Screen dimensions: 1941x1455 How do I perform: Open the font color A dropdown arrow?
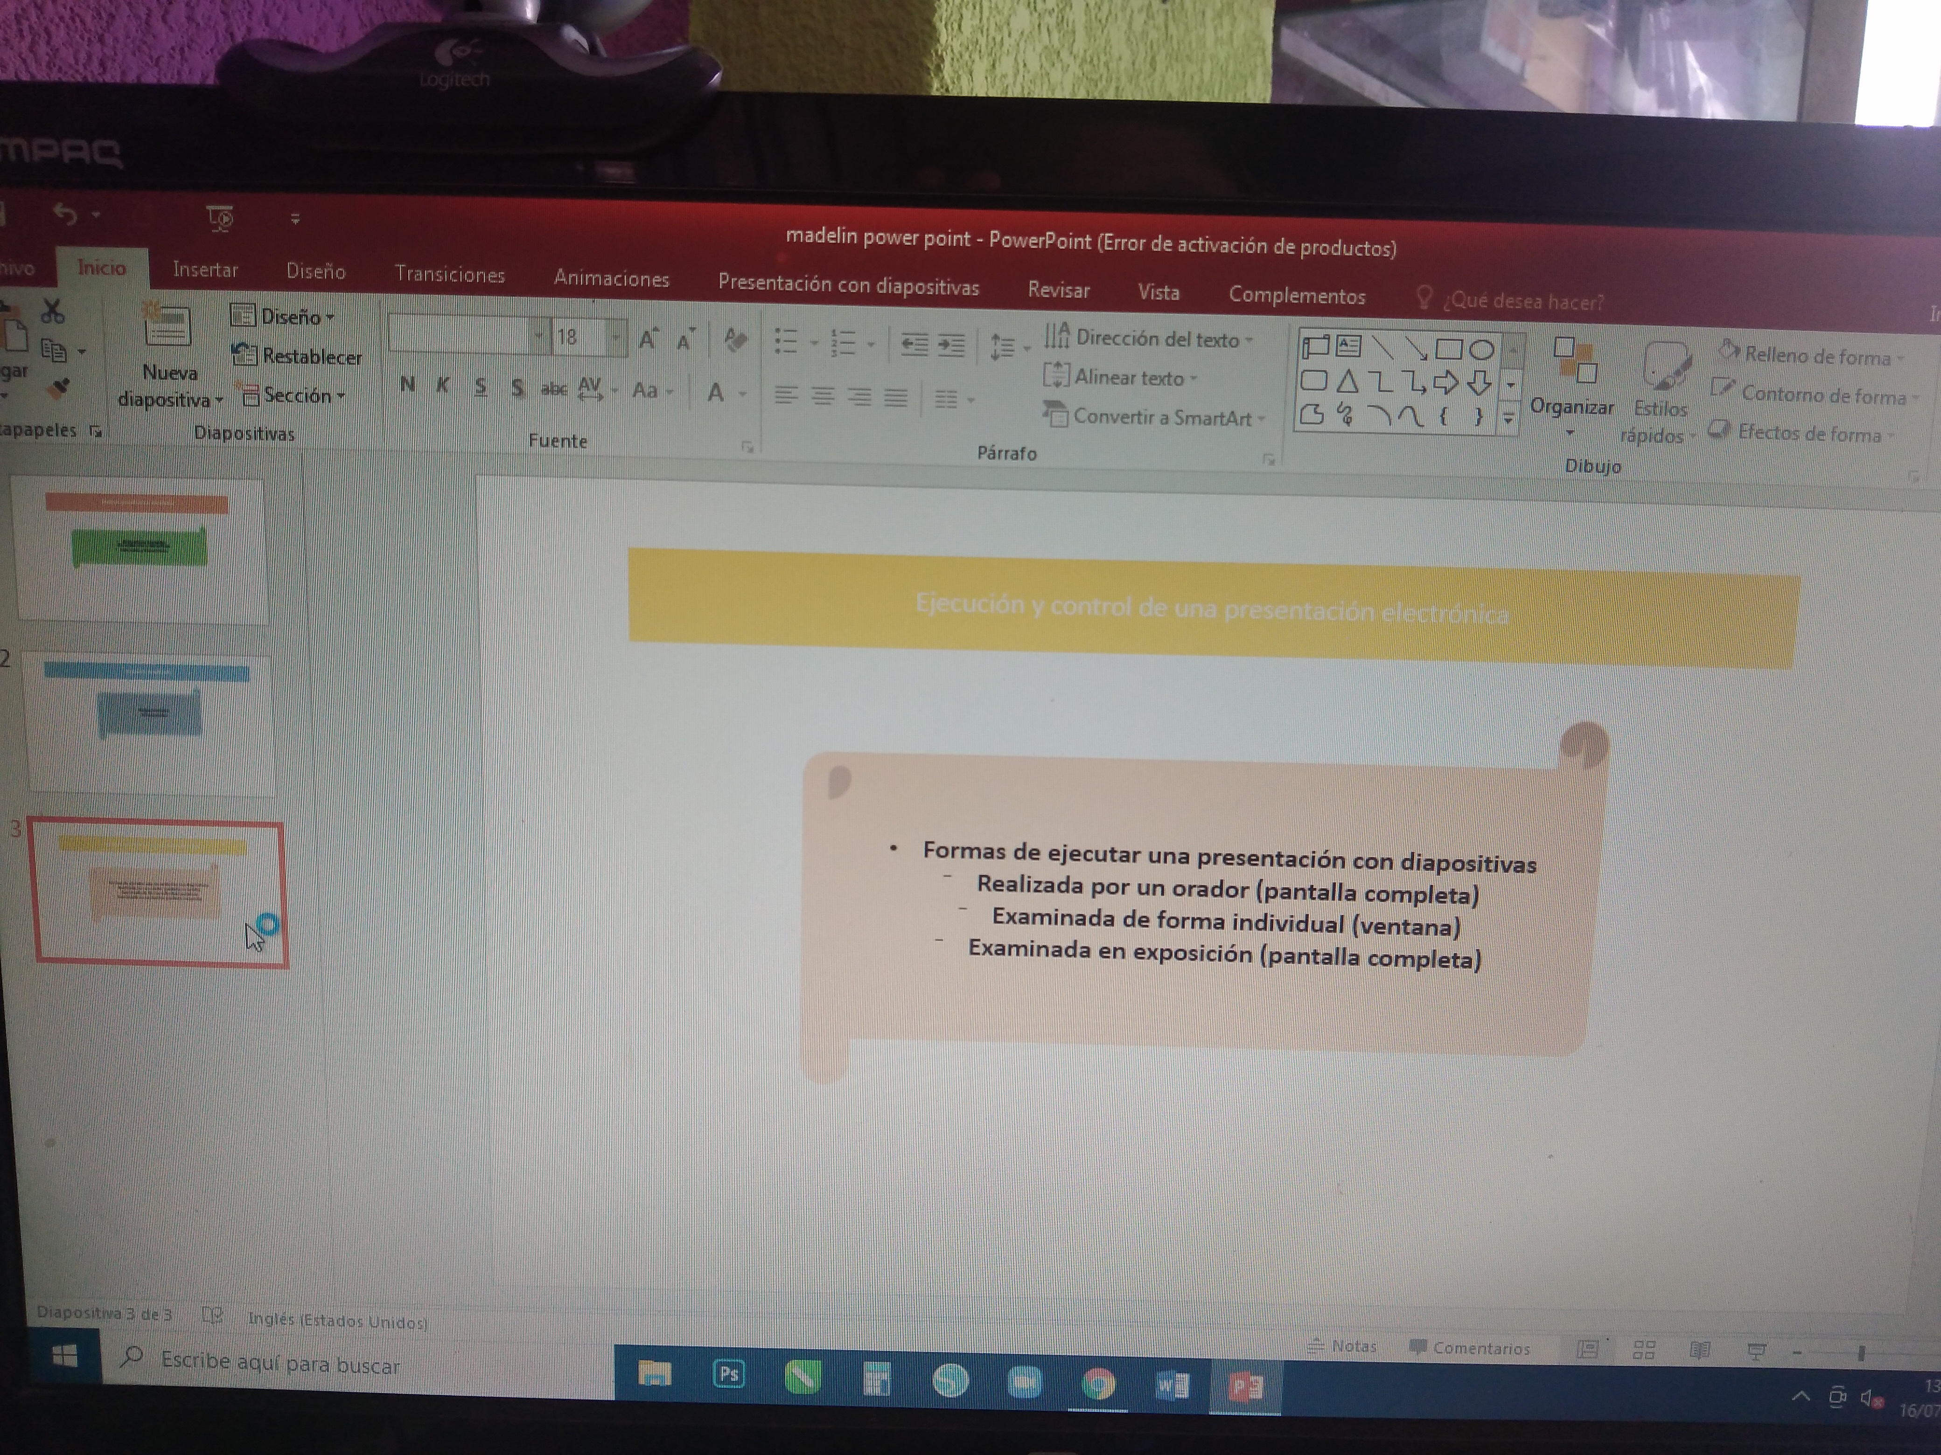pos(742,395)
